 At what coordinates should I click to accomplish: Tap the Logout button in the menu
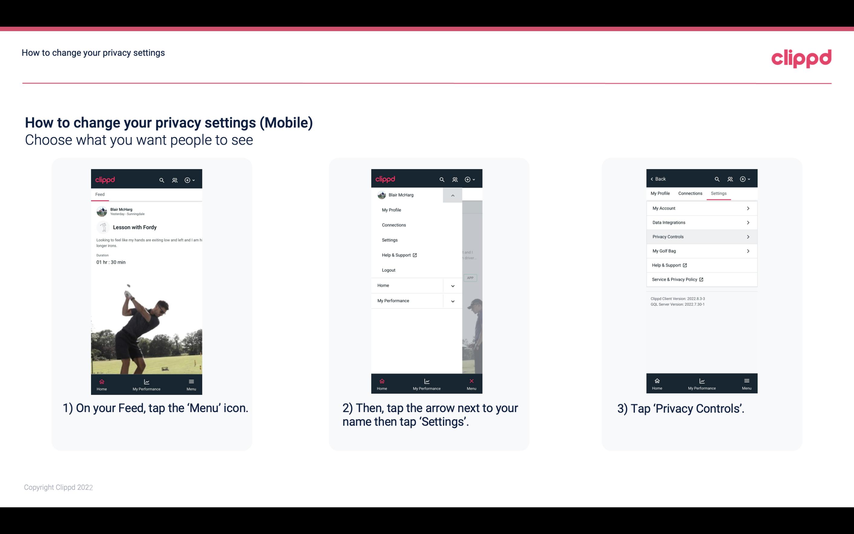click(x=388, y=270)
